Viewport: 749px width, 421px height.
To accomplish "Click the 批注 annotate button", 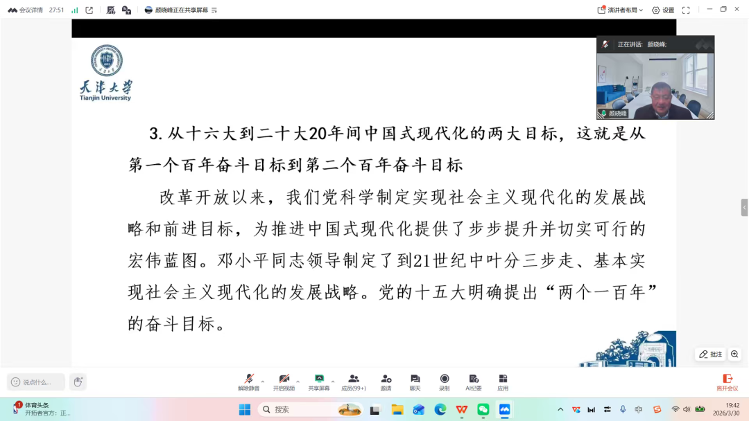I will pos(710,354).
